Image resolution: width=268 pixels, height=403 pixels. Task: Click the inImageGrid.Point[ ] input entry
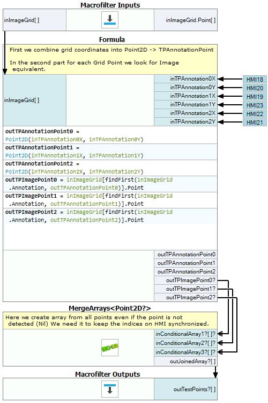[185, 20]
